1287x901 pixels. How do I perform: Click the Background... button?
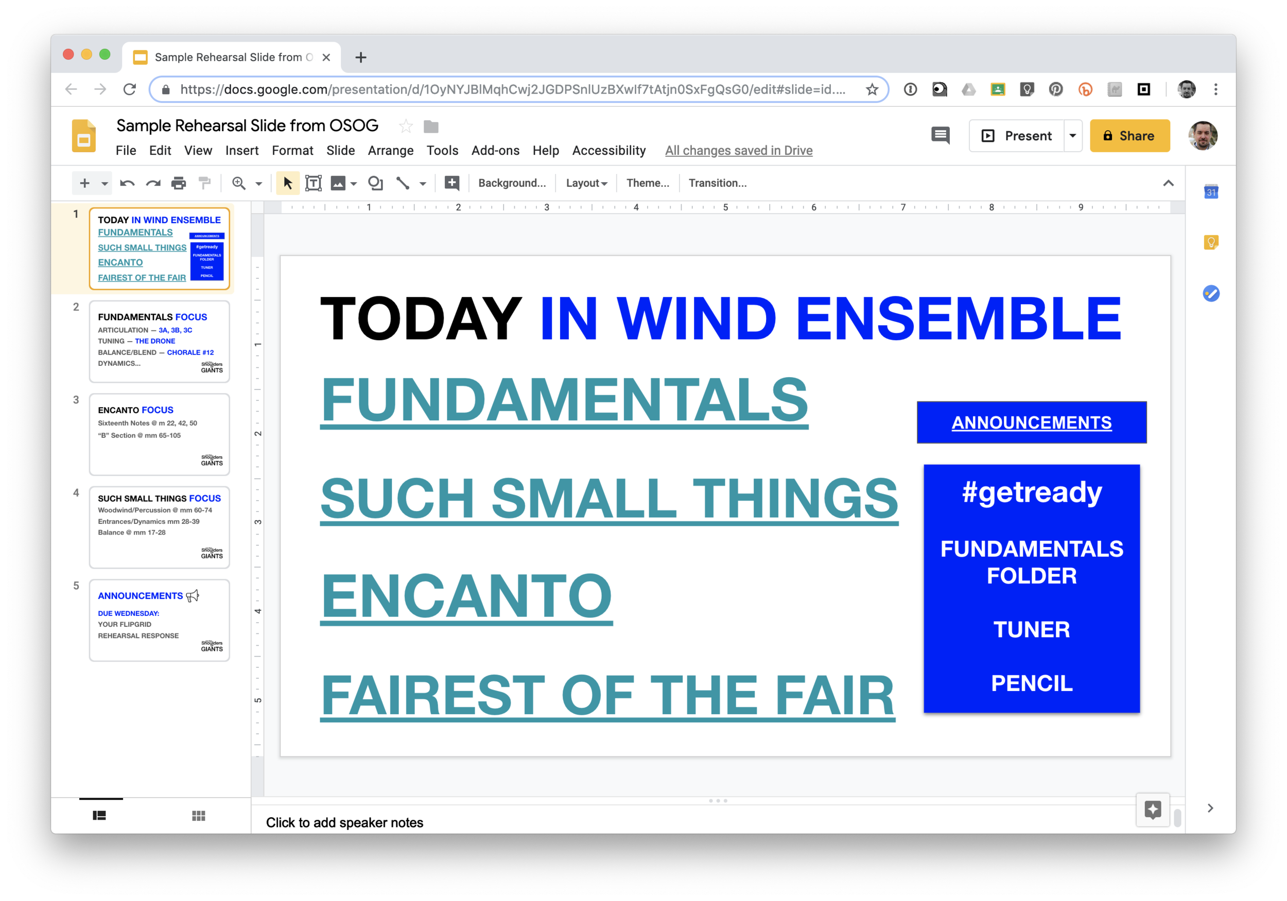coord(512,183)
